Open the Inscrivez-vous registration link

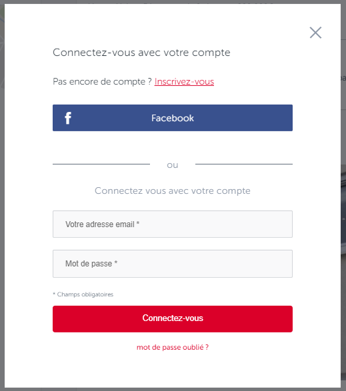184,81
